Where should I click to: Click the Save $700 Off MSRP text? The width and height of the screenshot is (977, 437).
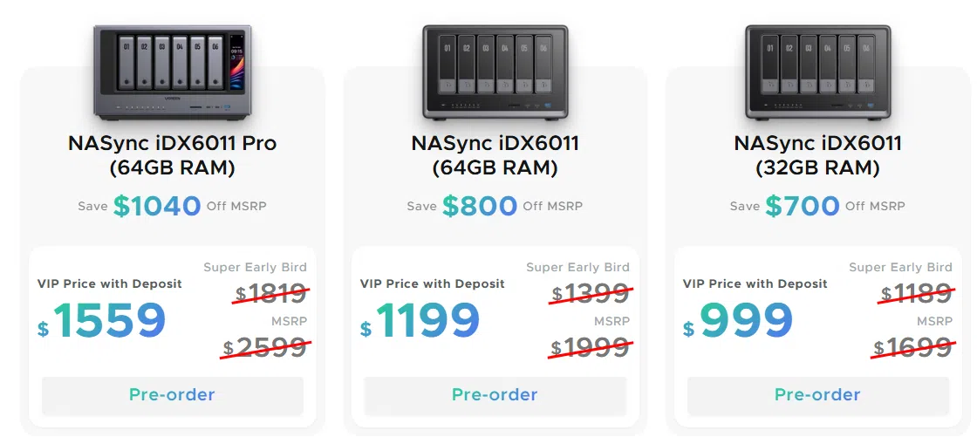[x=817, y=206]
